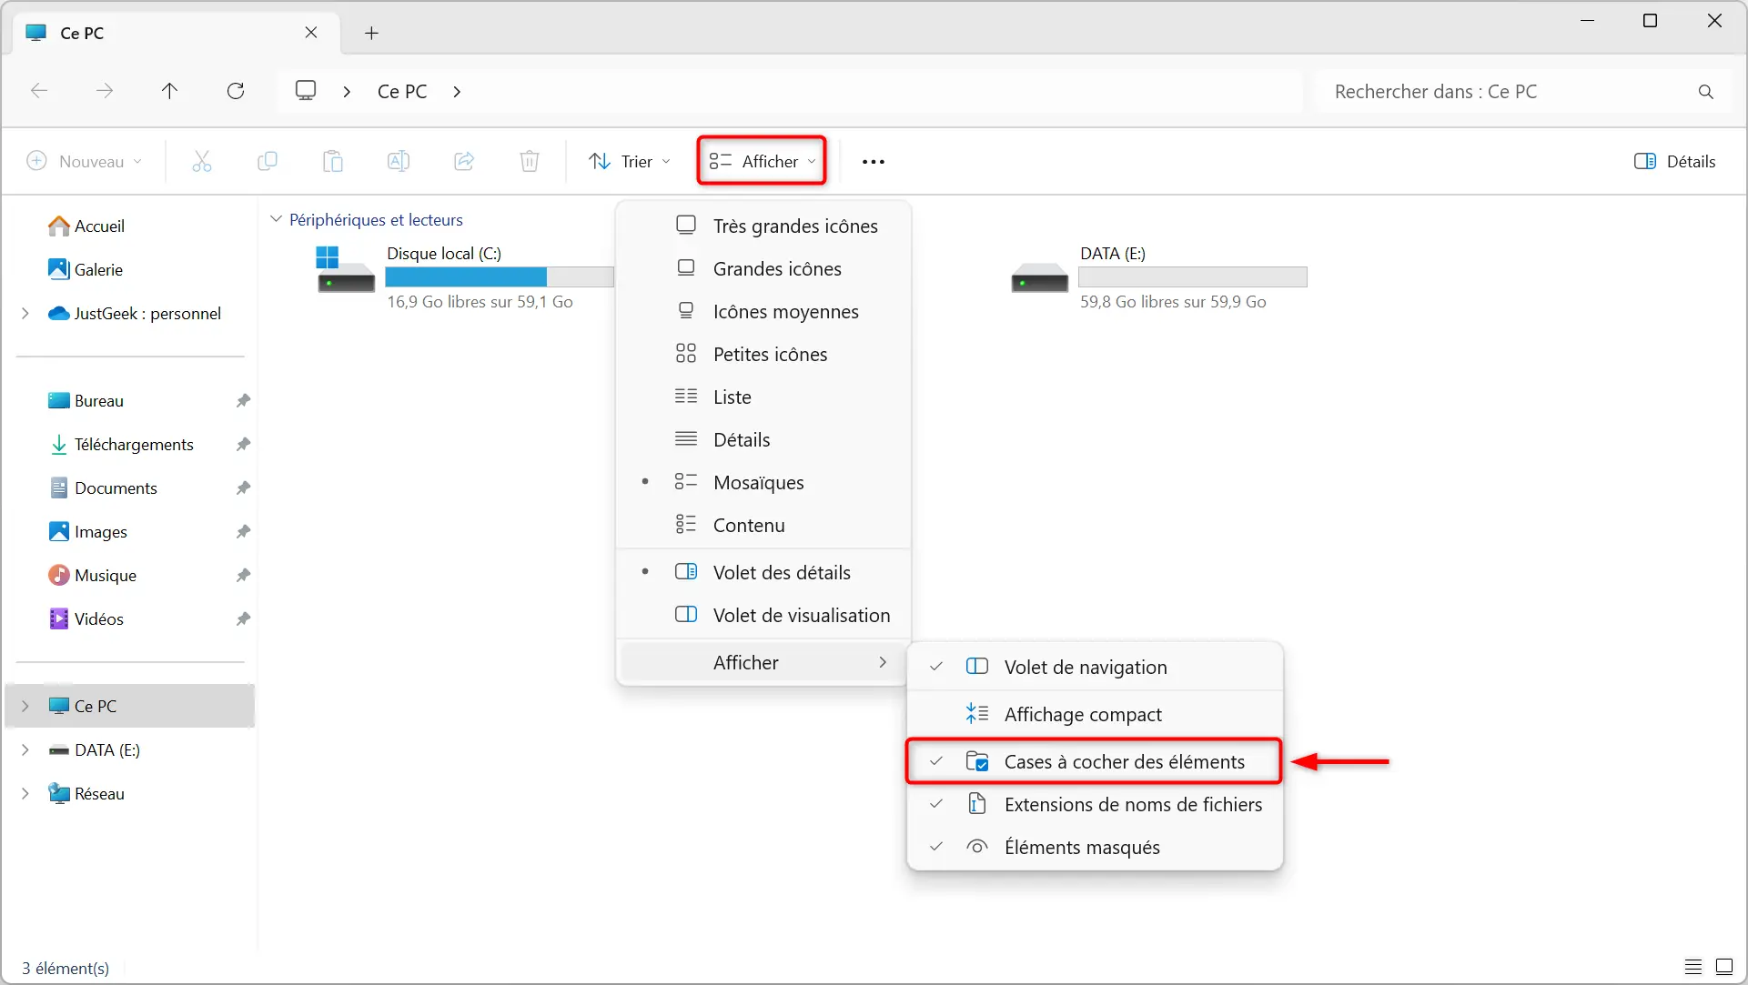Toggle Extensions de noms de fichiers
The width and height of the screenshot is (1748, 985).
click(x=1095, y=804)
